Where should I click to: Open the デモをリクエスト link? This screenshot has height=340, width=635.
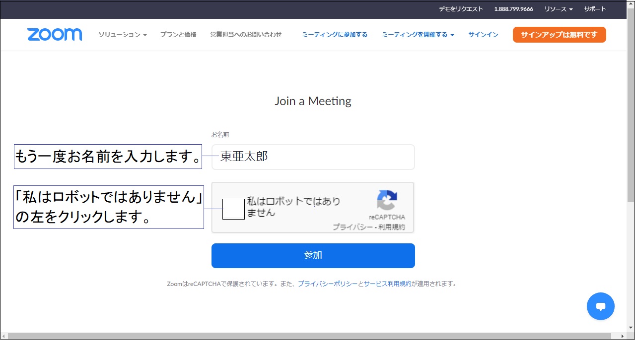[461, 9]
